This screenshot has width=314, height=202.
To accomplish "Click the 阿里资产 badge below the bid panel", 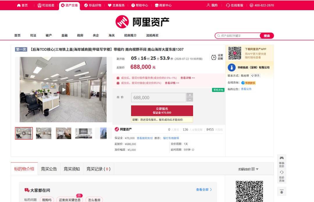I will (x=123, y=129).
